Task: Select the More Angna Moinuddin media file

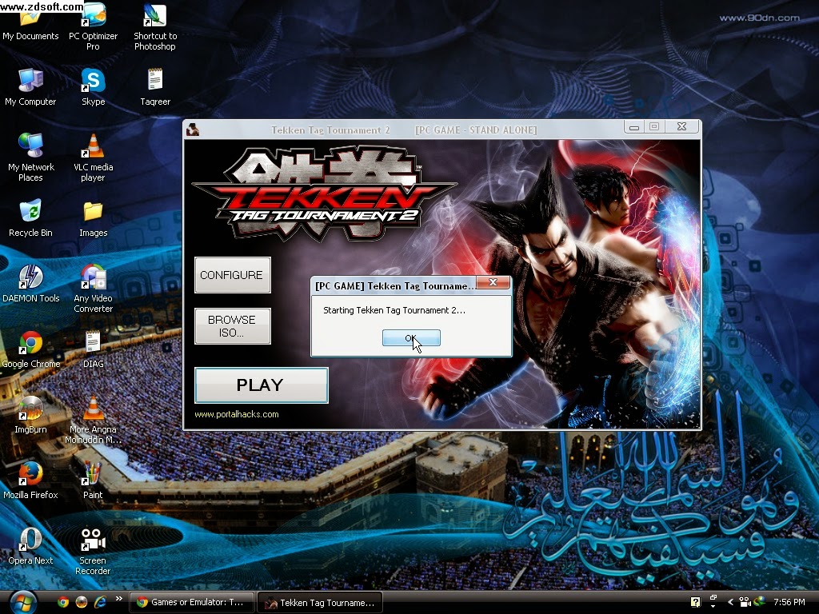Action: [x=93, y=420]
